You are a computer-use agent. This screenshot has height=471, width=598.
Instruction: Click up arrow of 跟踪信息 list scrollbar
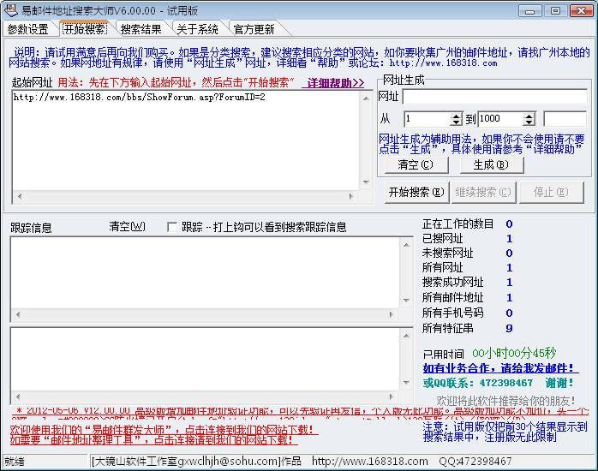click(406, 245)
